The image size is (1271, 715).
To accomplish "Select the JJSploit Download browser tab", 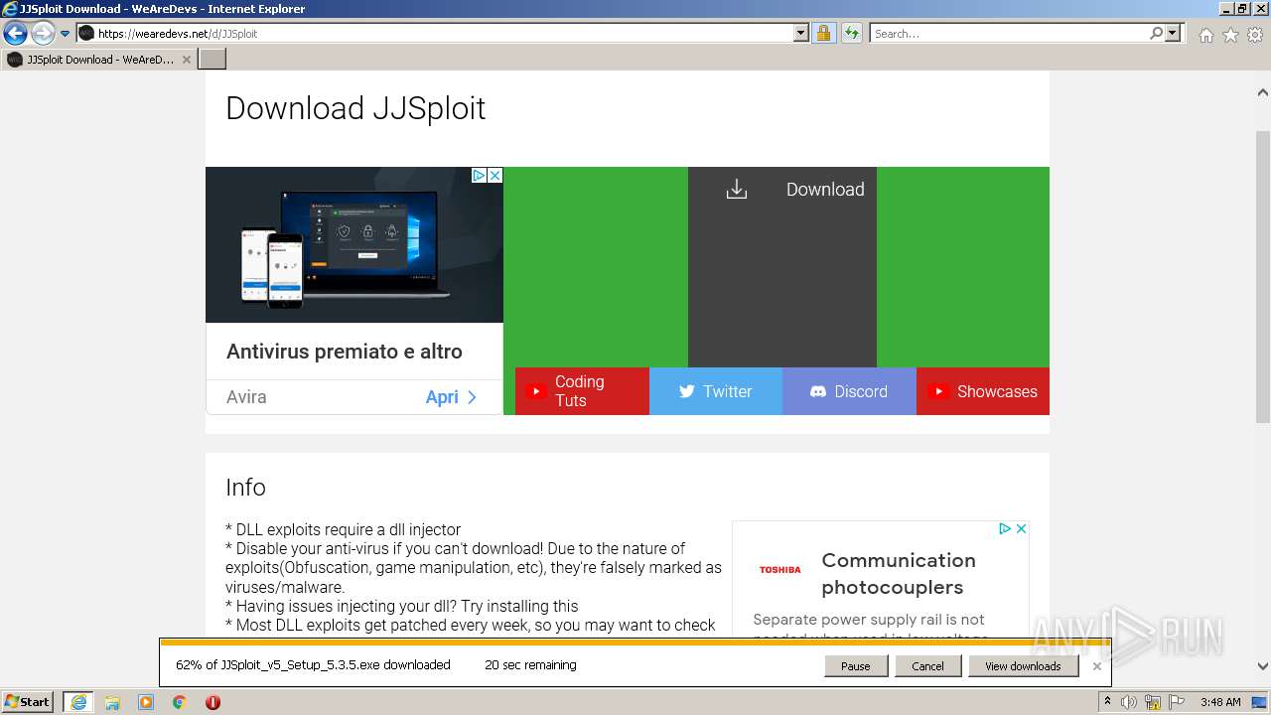I will (x=98, y=60).
